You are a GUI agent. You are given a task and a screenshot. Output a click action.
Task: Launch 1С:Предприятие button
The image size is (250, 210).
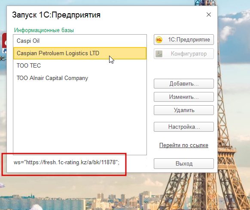[x=184, y=40]
